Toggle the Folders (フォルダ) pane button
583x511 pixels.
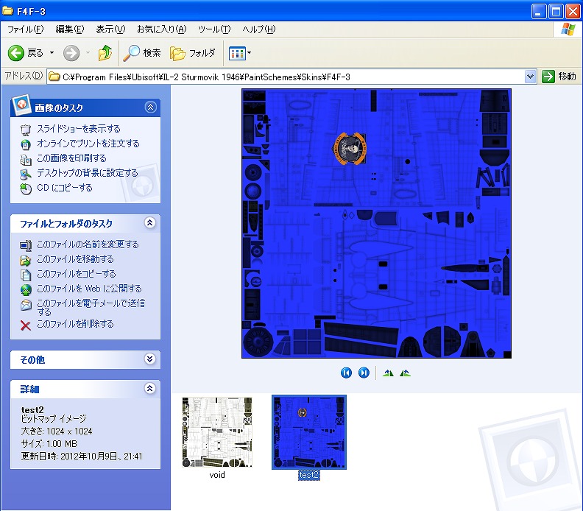(x=193, y=53)
